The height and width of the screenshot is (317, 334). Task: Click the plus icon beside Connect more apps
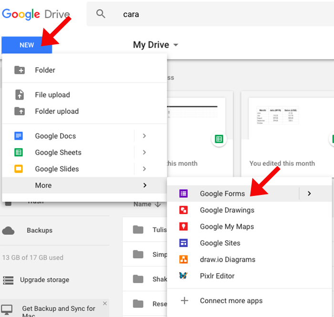tap(185, 301)
